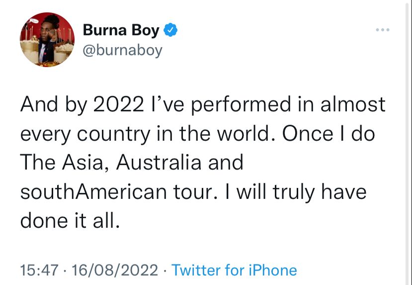Click 'southAmerican tour' in the tweet text

116,191
